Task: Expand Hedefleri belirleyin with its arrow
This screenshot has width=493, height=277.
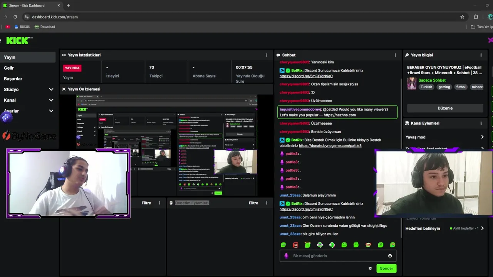Action: [482, 228]
